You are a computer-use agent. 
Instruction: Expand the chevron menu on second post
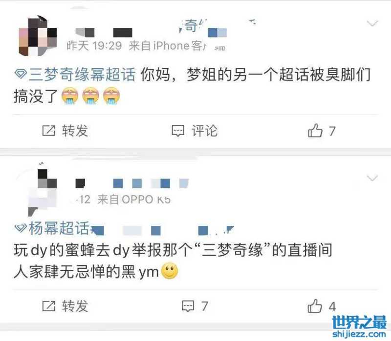[x=372, y=178]
